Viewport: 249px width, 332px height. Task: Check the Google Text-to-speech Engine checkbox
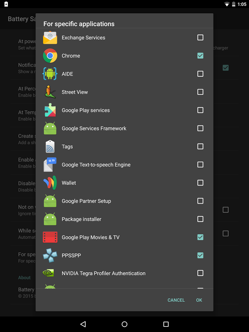[x=200, y=165]
